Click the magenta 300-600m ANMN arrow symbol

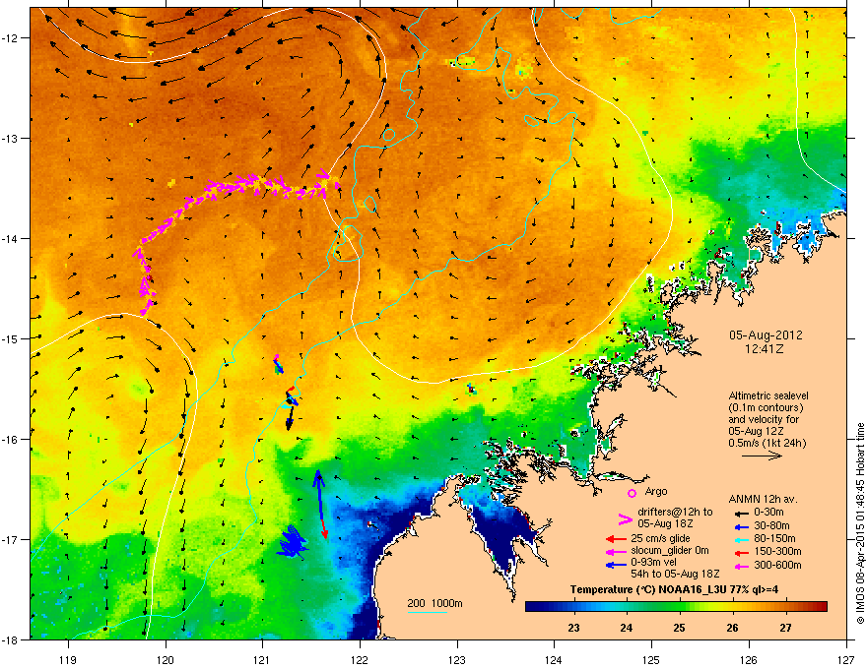pos(740,566)
